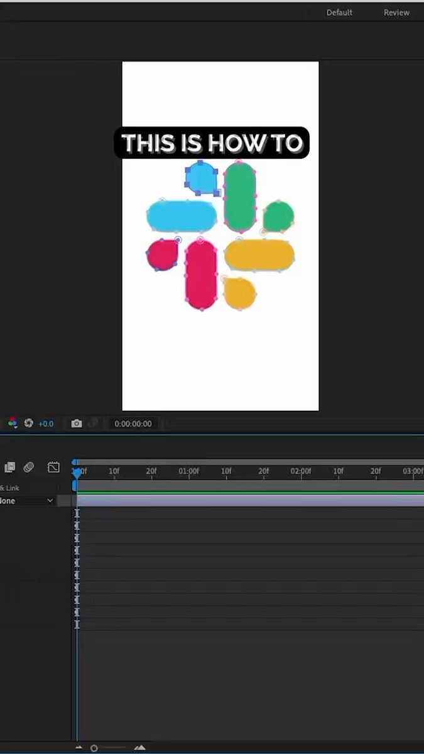Select the red vertical pill shape
Viewport: 424px width, 754px height.
(201, 274)
